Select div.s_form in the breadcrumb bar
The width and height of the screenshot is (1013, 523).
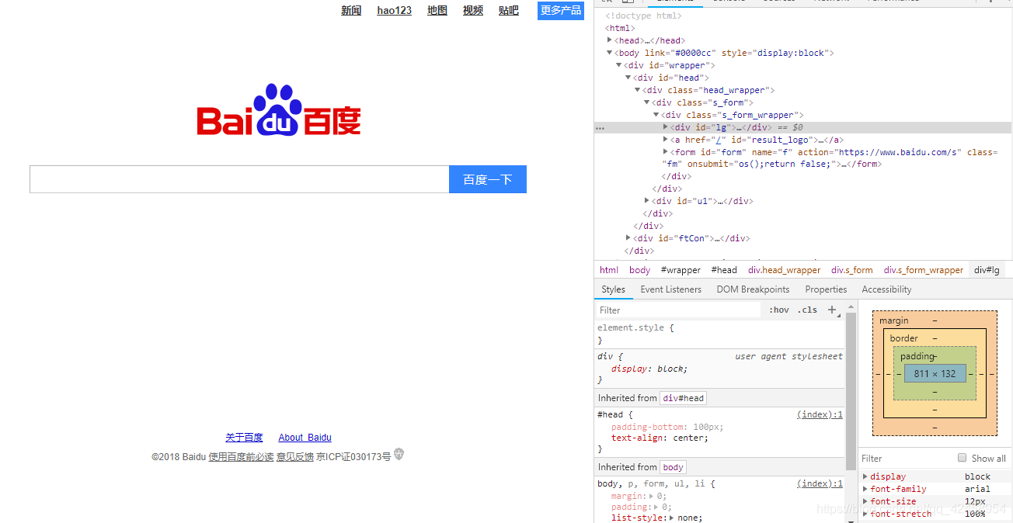[x=851, y=270]
